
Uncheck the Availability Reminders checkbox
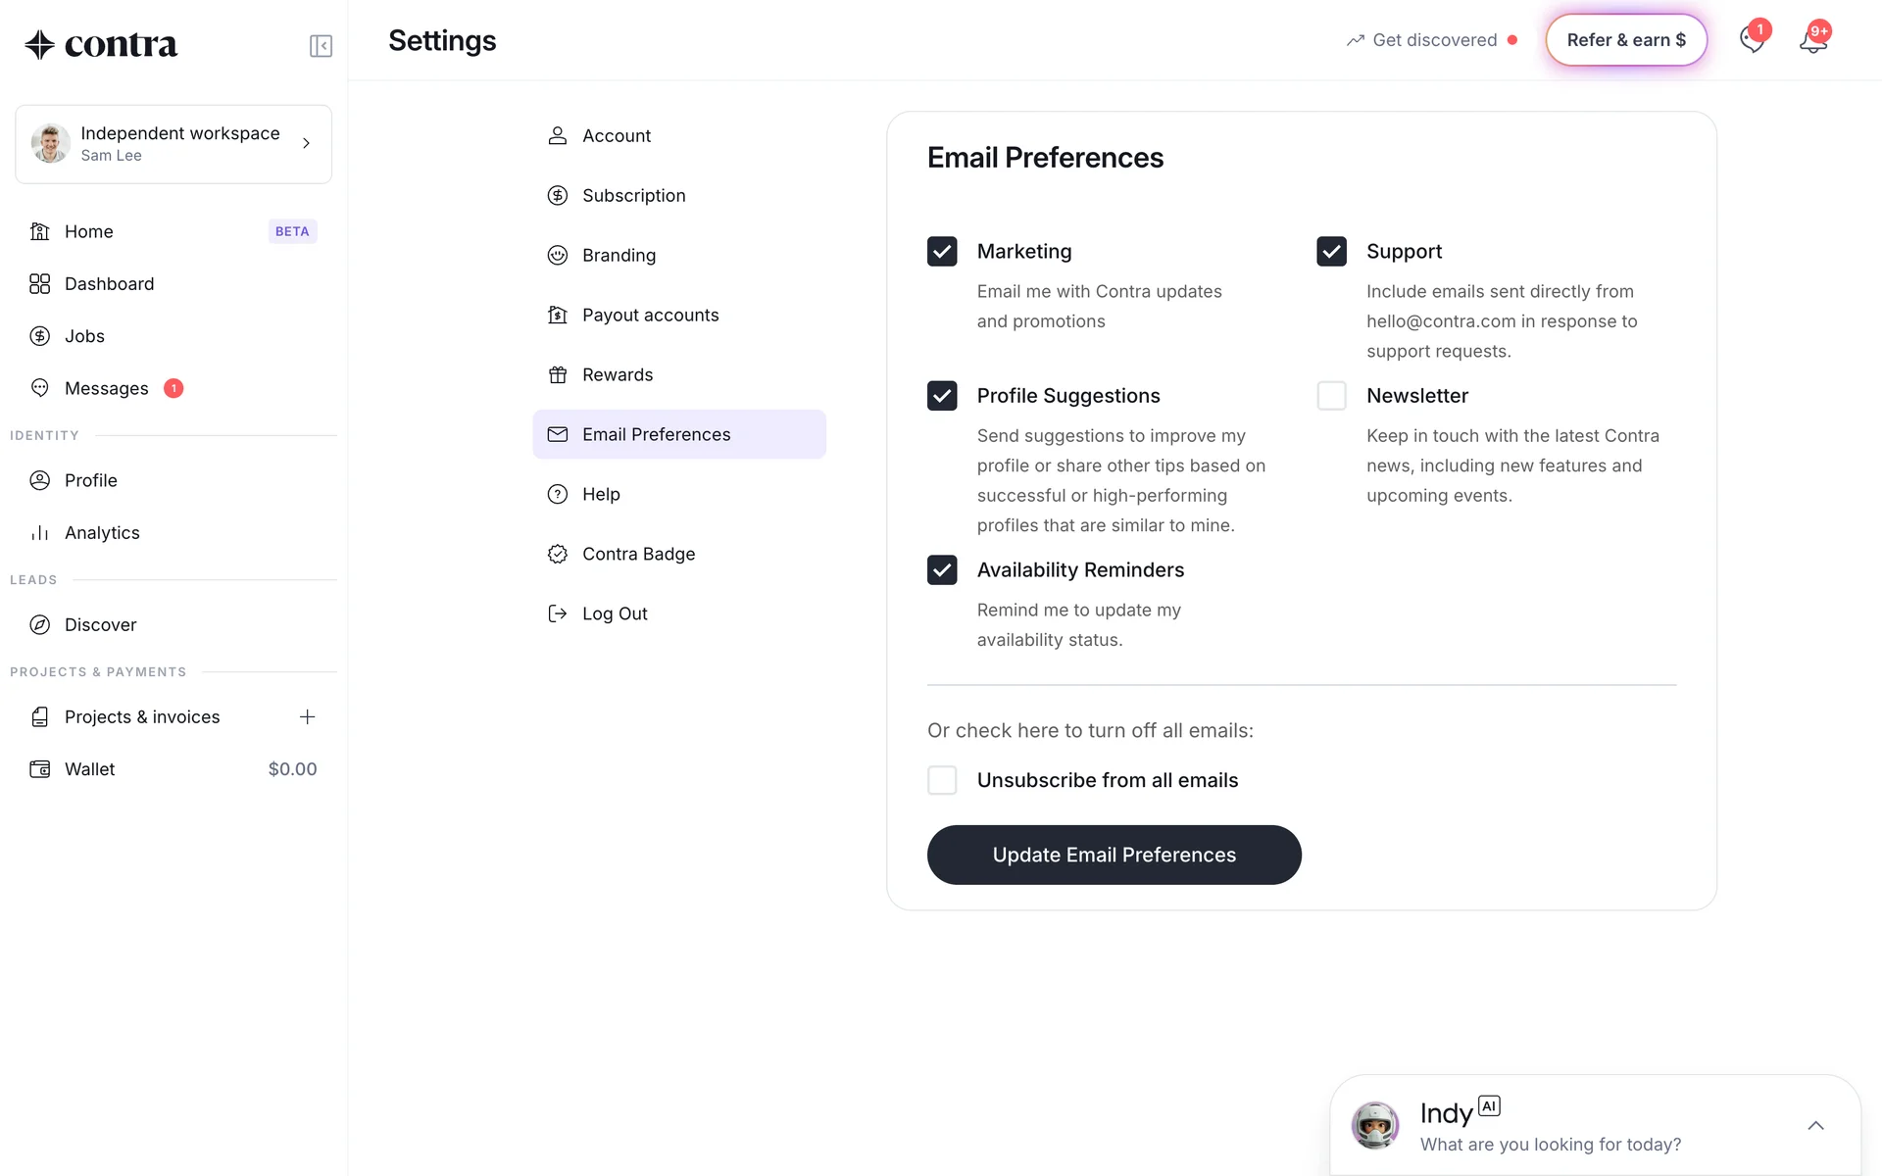(942, 570)
